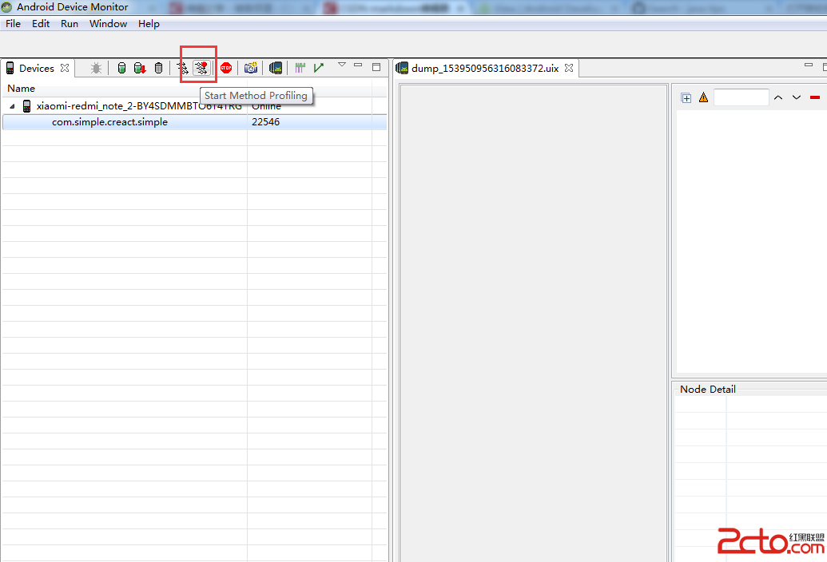Click the red minus clear search icon

pos(815,97)
